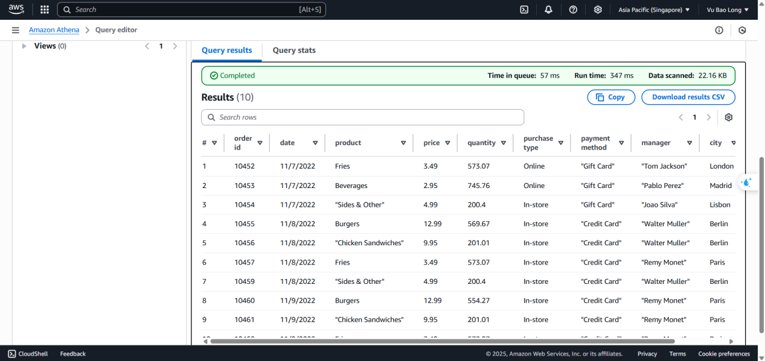Click the left arrow of horizontal scrollbar
765x361 pixels.
pyautogui.click(x=205, y=341)
